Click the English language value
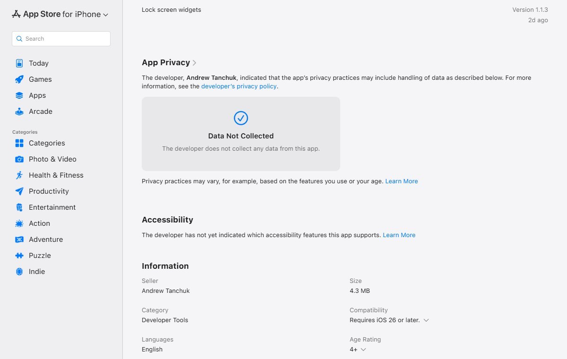This screenshot has height=359, width=567. pos(152,350)
